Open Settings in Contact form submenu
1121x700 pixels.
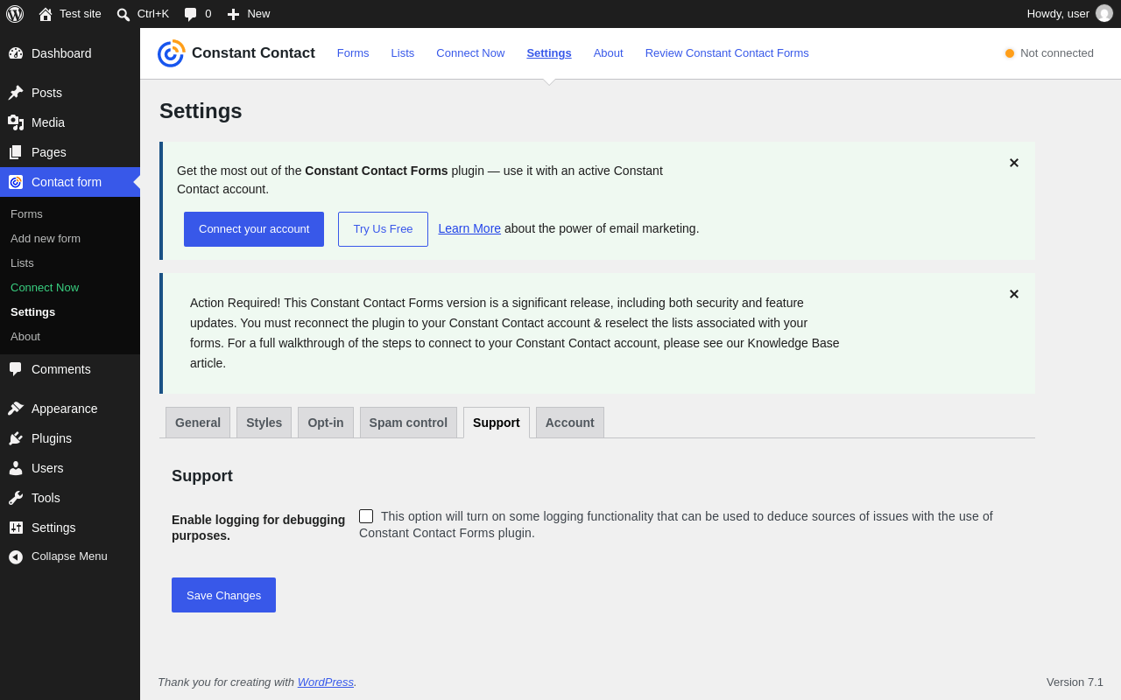pyautogui.click(x=32, y=311)
